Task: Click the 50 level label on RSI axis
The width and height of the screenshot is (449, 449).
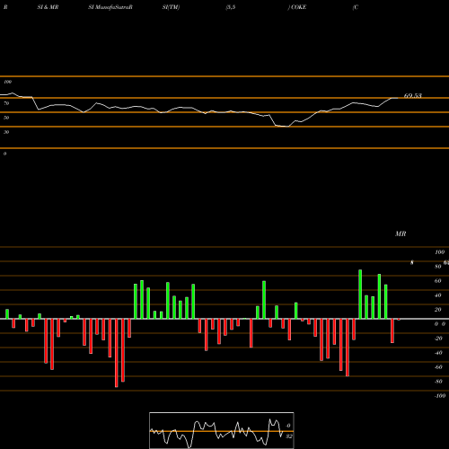Action: point(6,118)
